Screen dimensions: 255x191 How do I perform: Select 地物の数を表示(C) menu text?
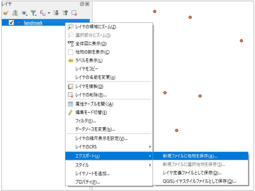pos(92,52)
